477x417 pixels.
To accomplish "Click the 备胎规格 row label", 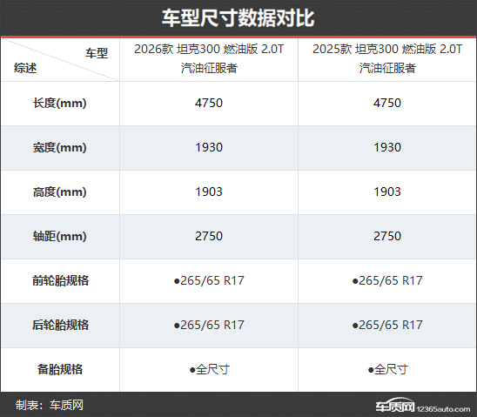I will 60,369.
